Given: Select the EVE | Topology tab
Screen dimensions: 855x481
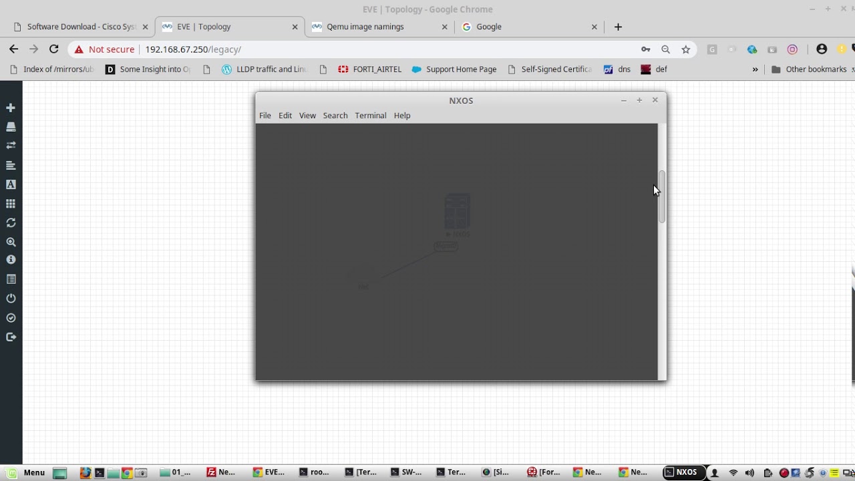Looking at the screenshot, I should click(230, 27).
